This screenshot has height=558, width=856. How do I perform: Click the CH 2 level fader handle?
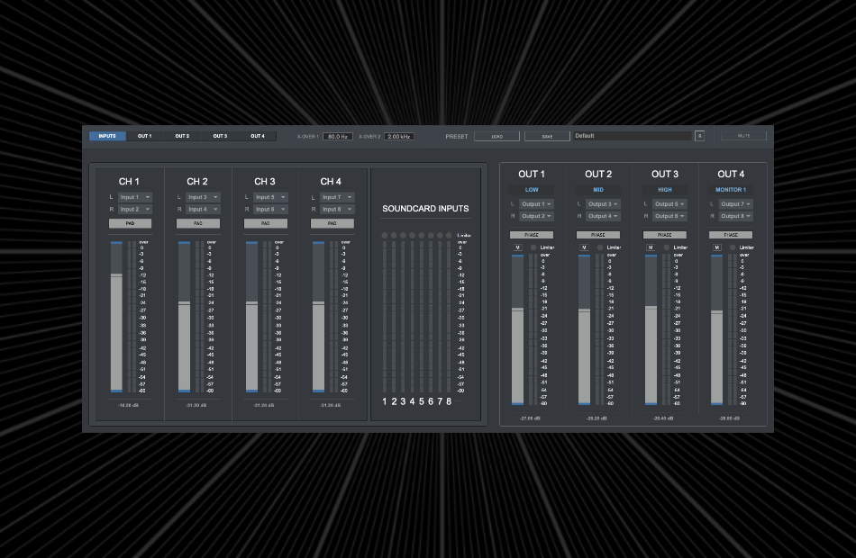[x=184, y=302]
